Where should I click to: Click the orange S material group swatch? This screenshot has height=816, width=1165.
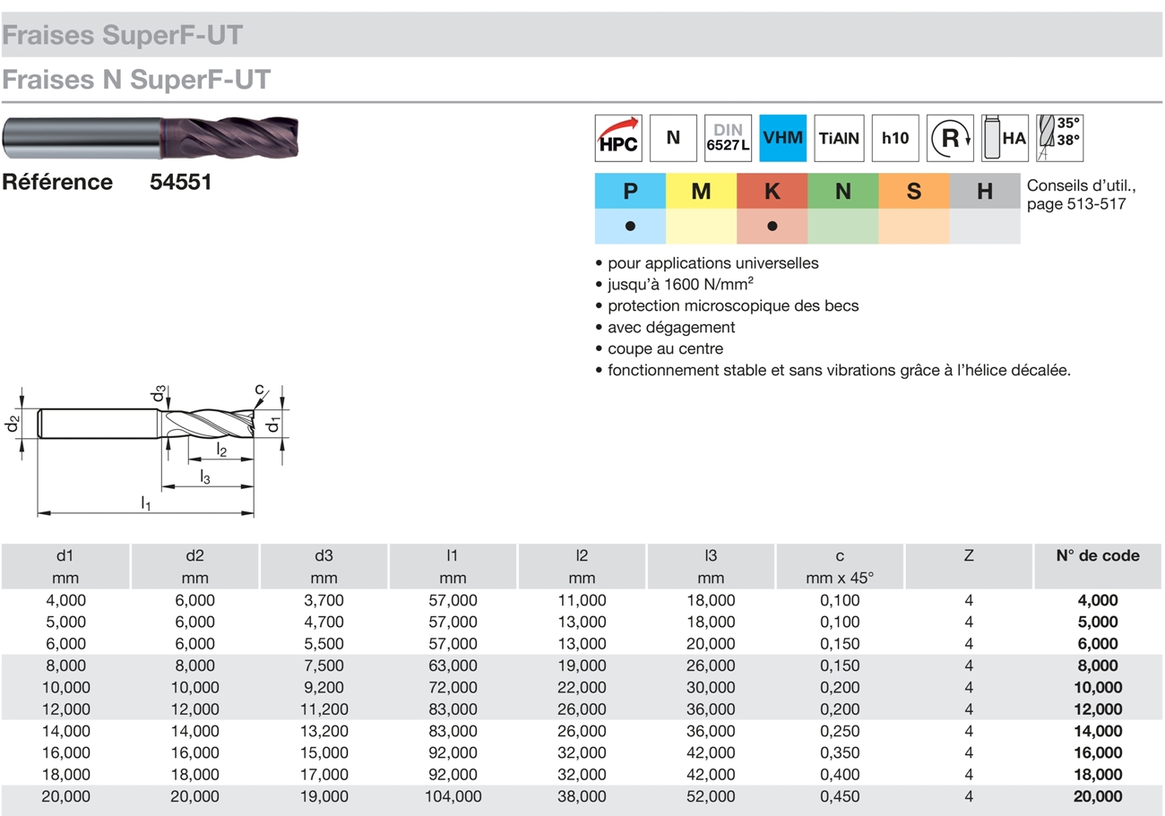914,191
